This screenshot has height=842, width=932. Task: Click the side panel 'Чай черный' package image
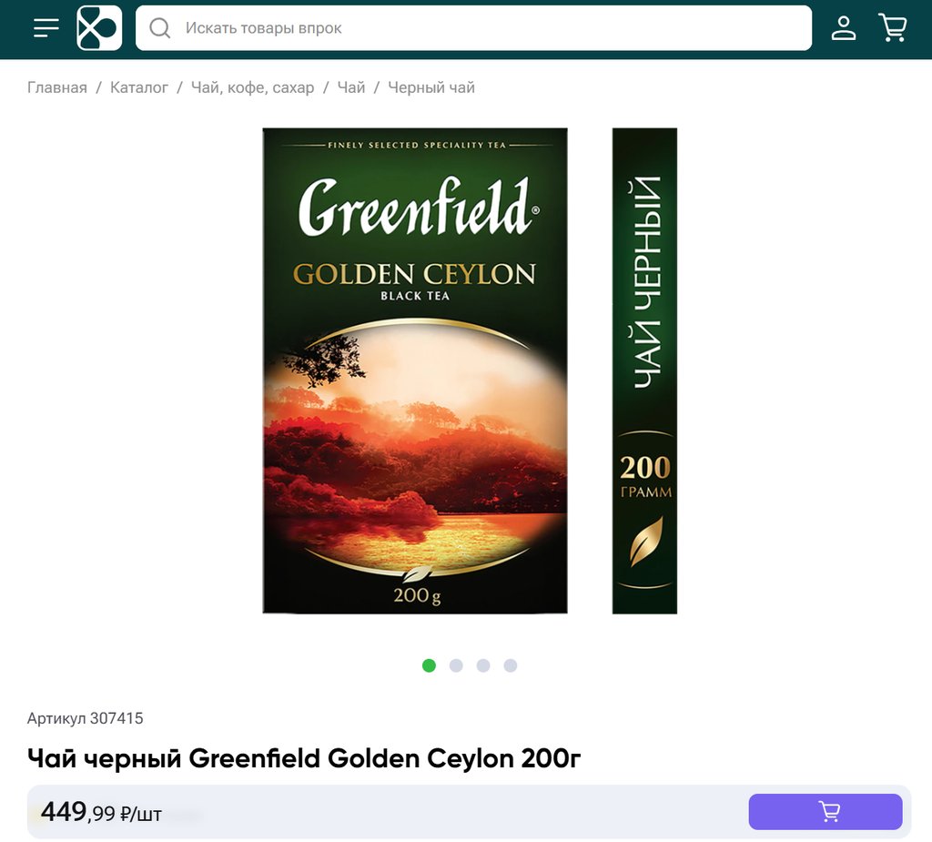[645, 370]
